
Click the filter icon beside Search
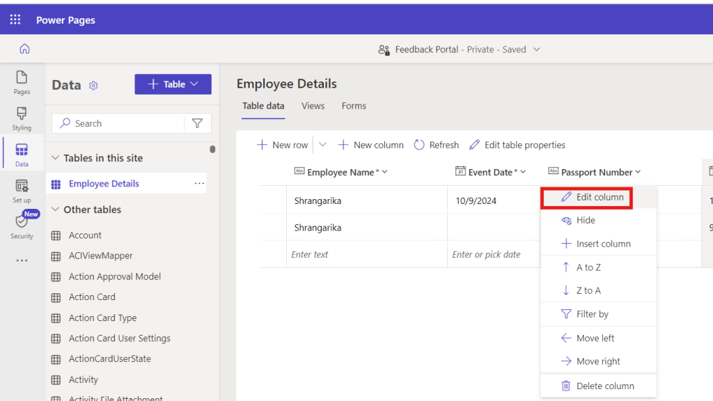(x=197, y=123)
